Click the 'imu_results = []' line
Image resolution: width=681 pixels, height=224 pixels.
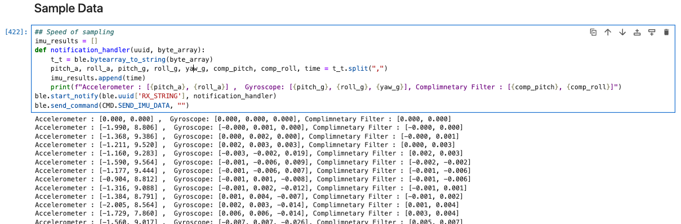pyautogui.click(x=66, y=41)
